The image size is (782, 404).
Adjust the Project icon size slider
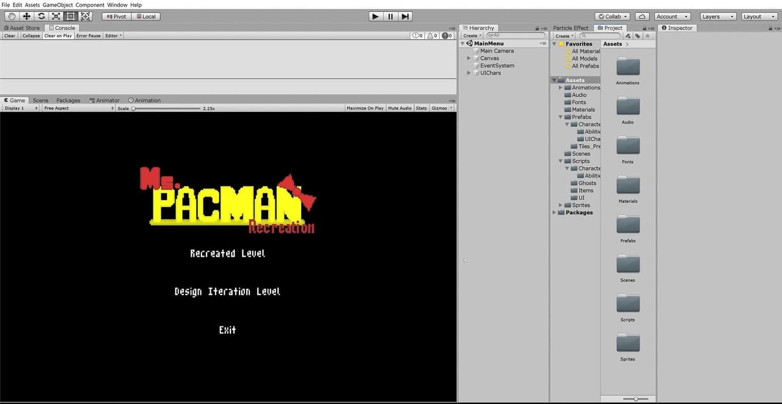(x=635, y=398)
